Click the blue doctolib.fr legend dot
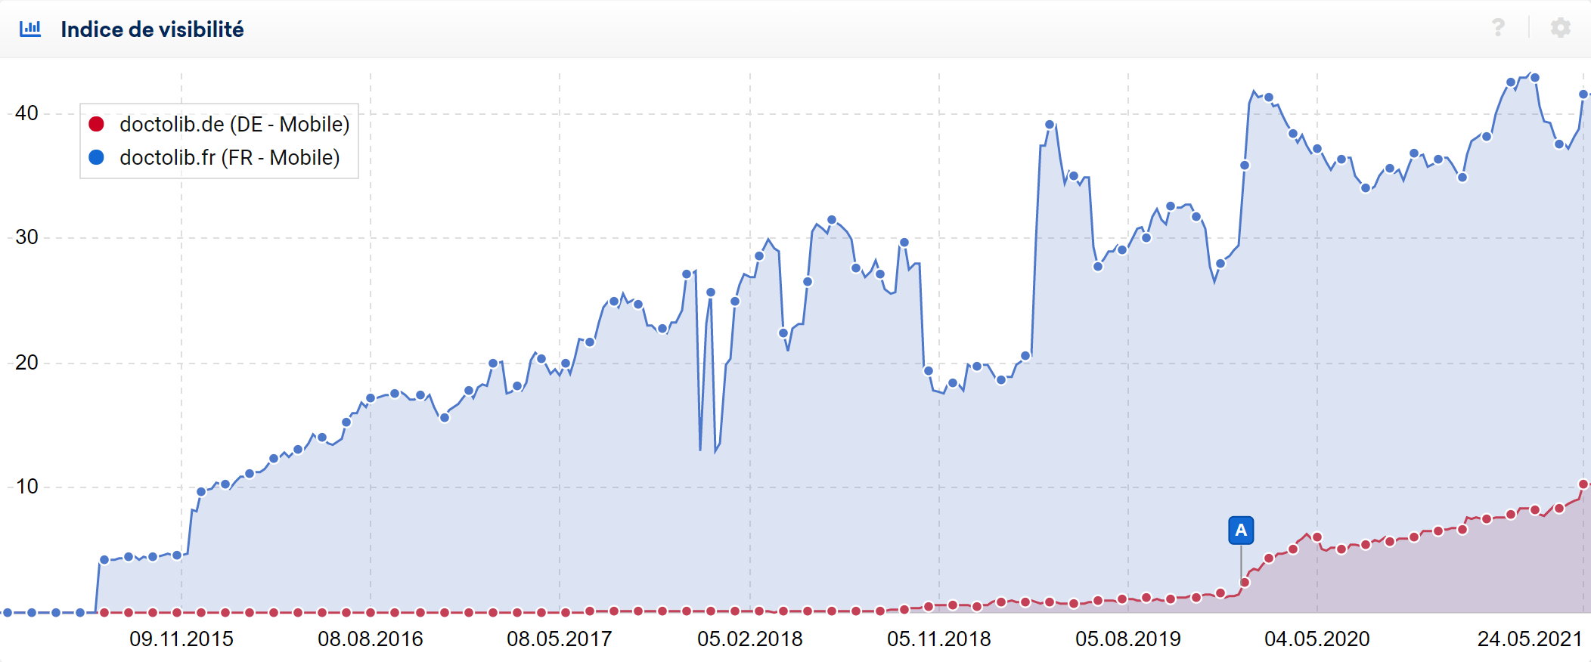 point(96,157)
